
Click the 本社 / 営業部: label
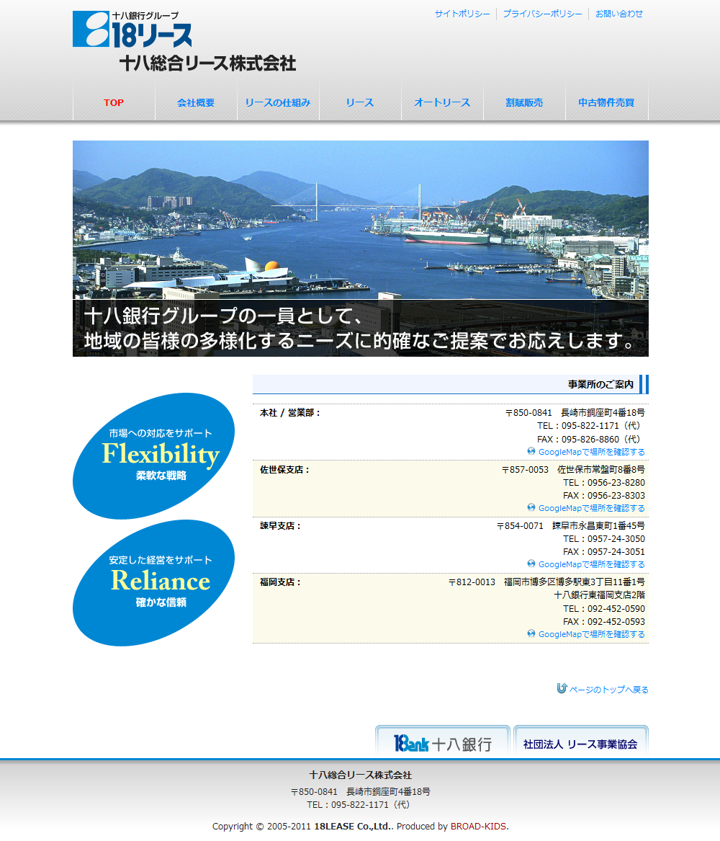[290, 413]
